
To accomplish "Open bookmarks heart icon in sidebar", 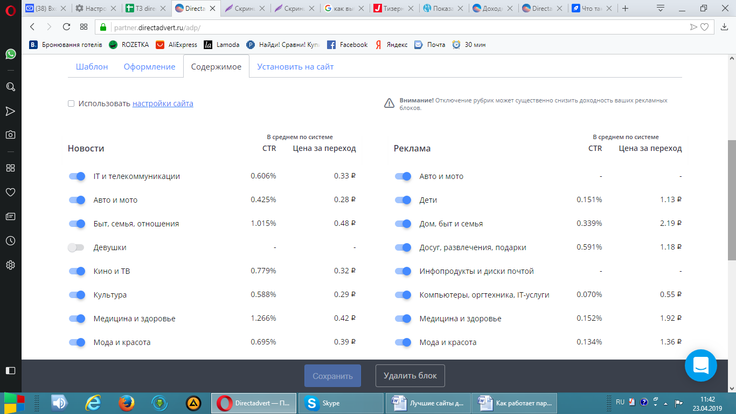I will (x=10, y=192).
